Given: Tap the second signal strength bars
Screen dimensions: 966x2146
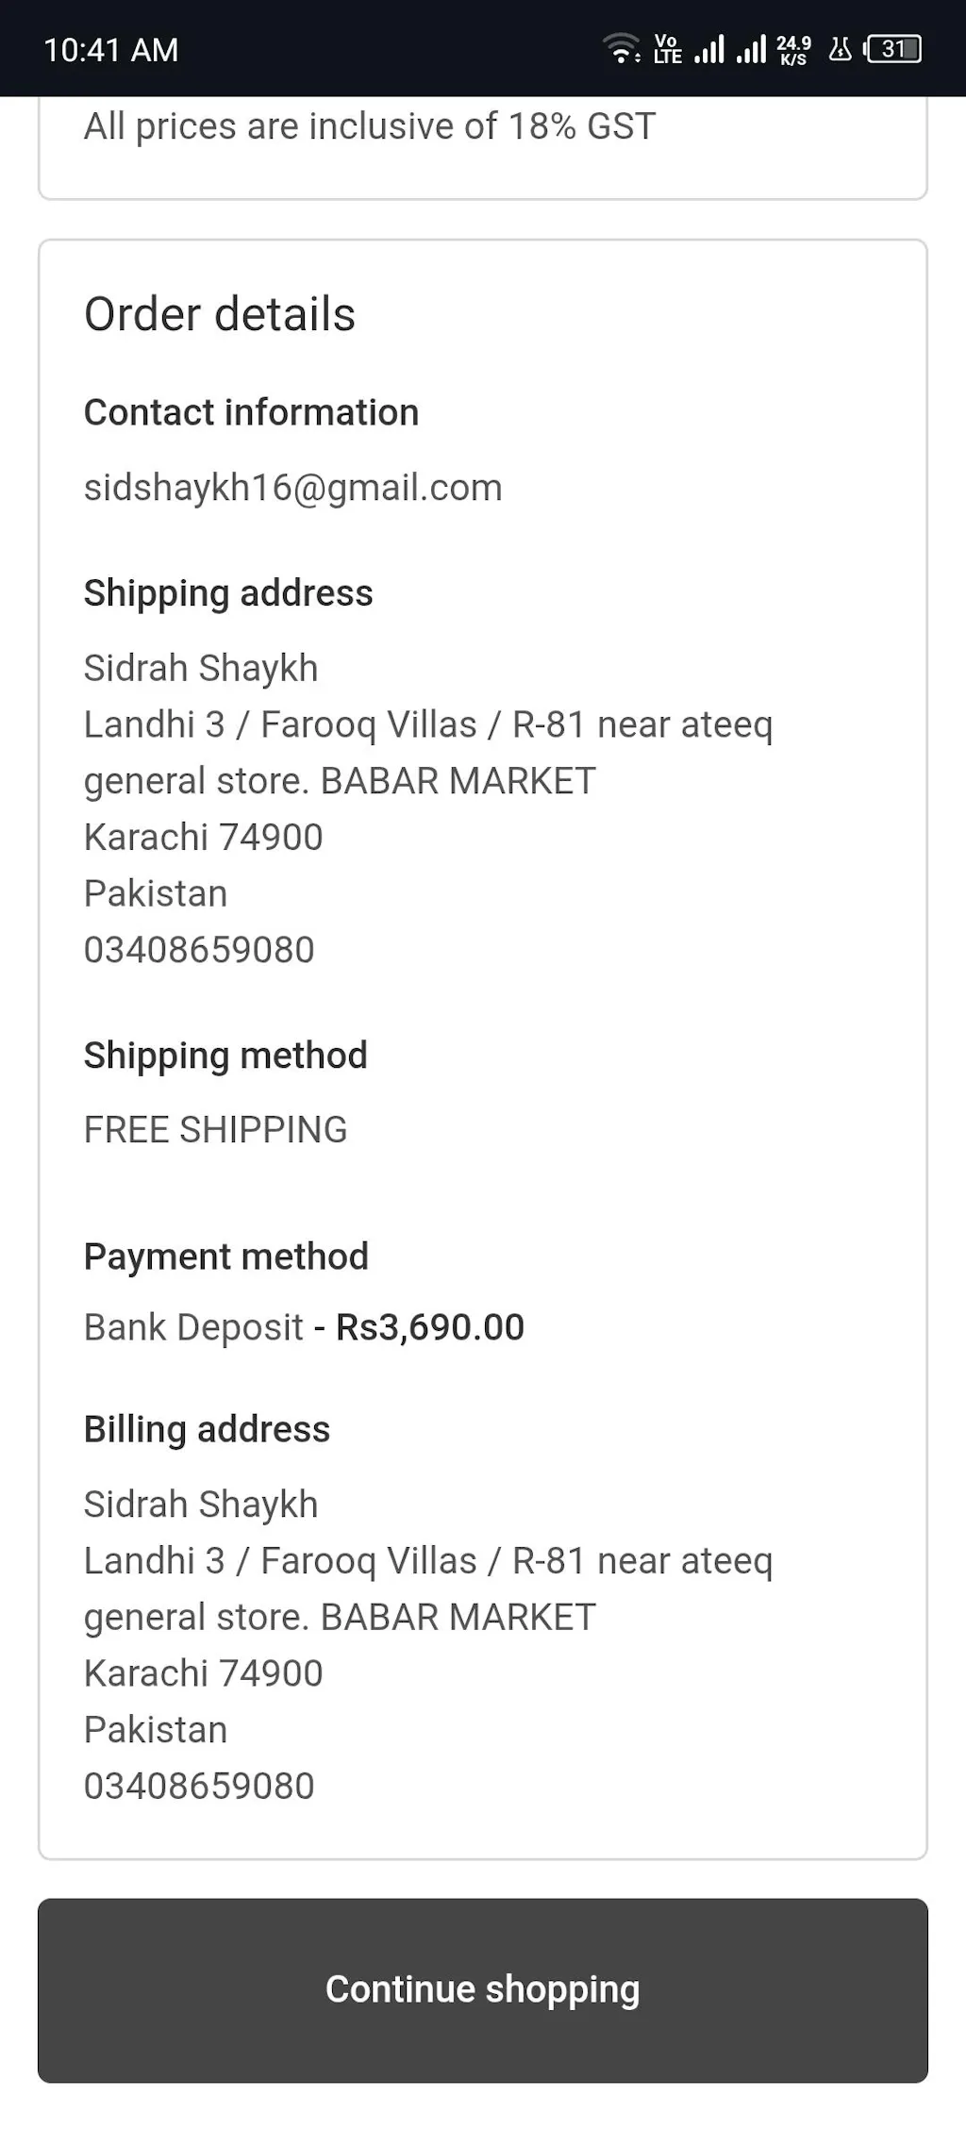Looking at the screenshot, I should 751,48.
